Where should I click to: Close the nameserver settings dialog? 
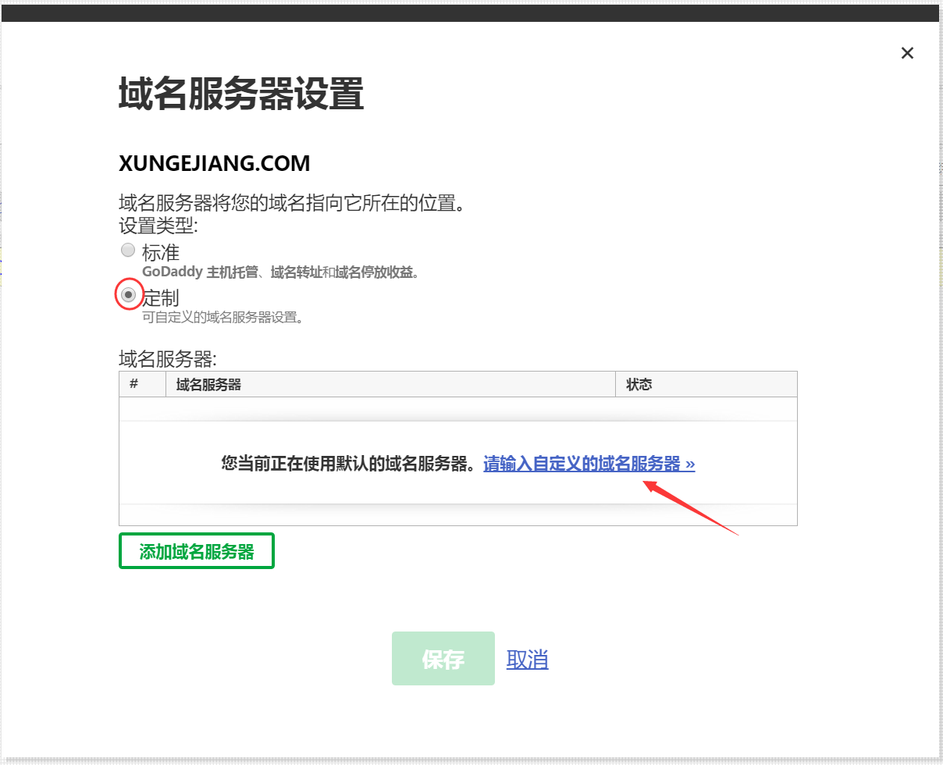tap(906, 53)
